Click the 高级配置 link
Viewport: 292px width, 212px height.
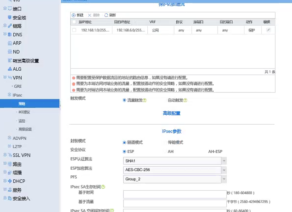click(x=172, y=113)
